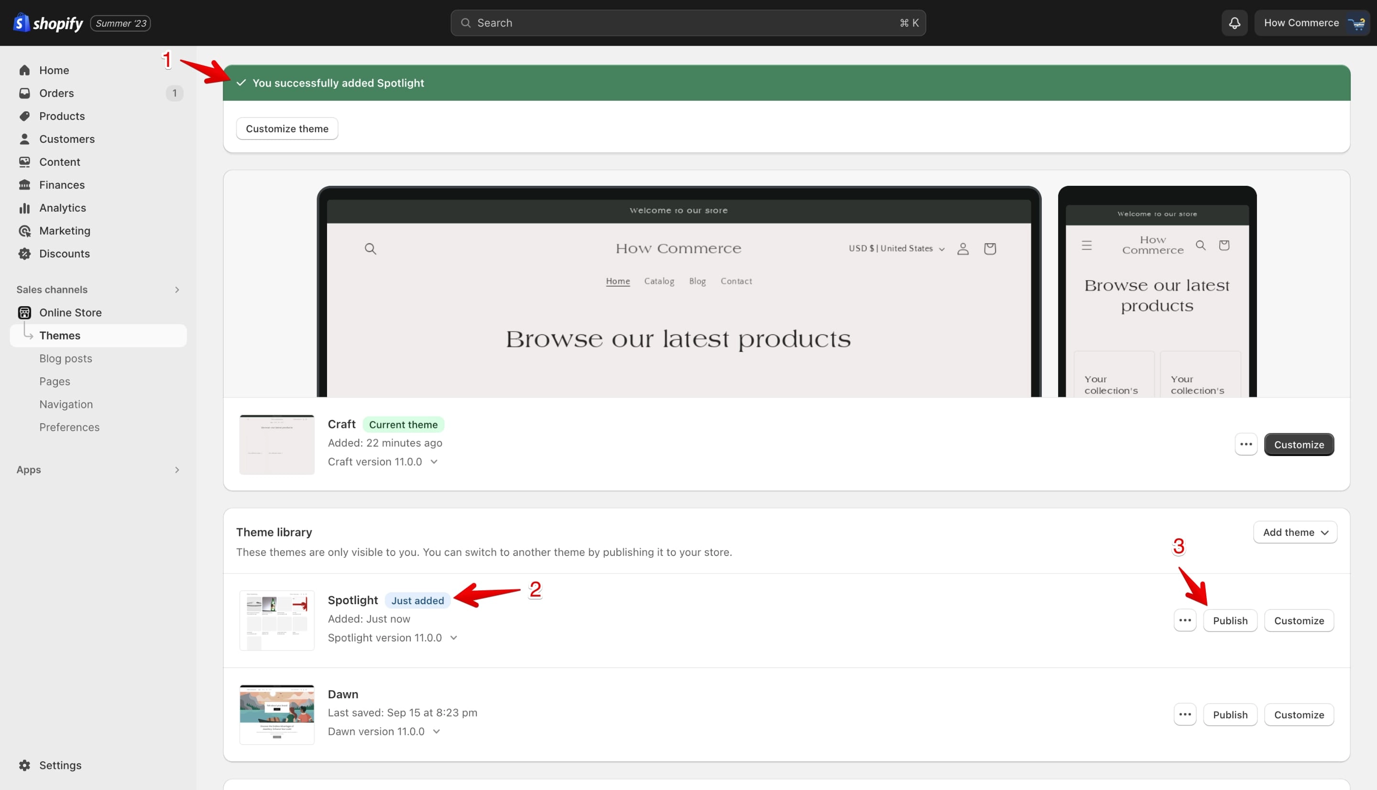
Task: Click the hamburger menu in mobile preview
Action: [1086, 245]
